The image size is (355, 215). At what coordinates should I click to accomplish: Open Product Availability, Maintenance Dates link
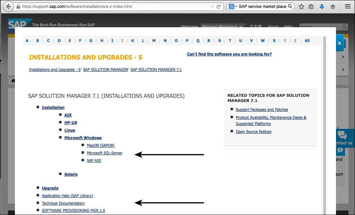pos(271,121)
